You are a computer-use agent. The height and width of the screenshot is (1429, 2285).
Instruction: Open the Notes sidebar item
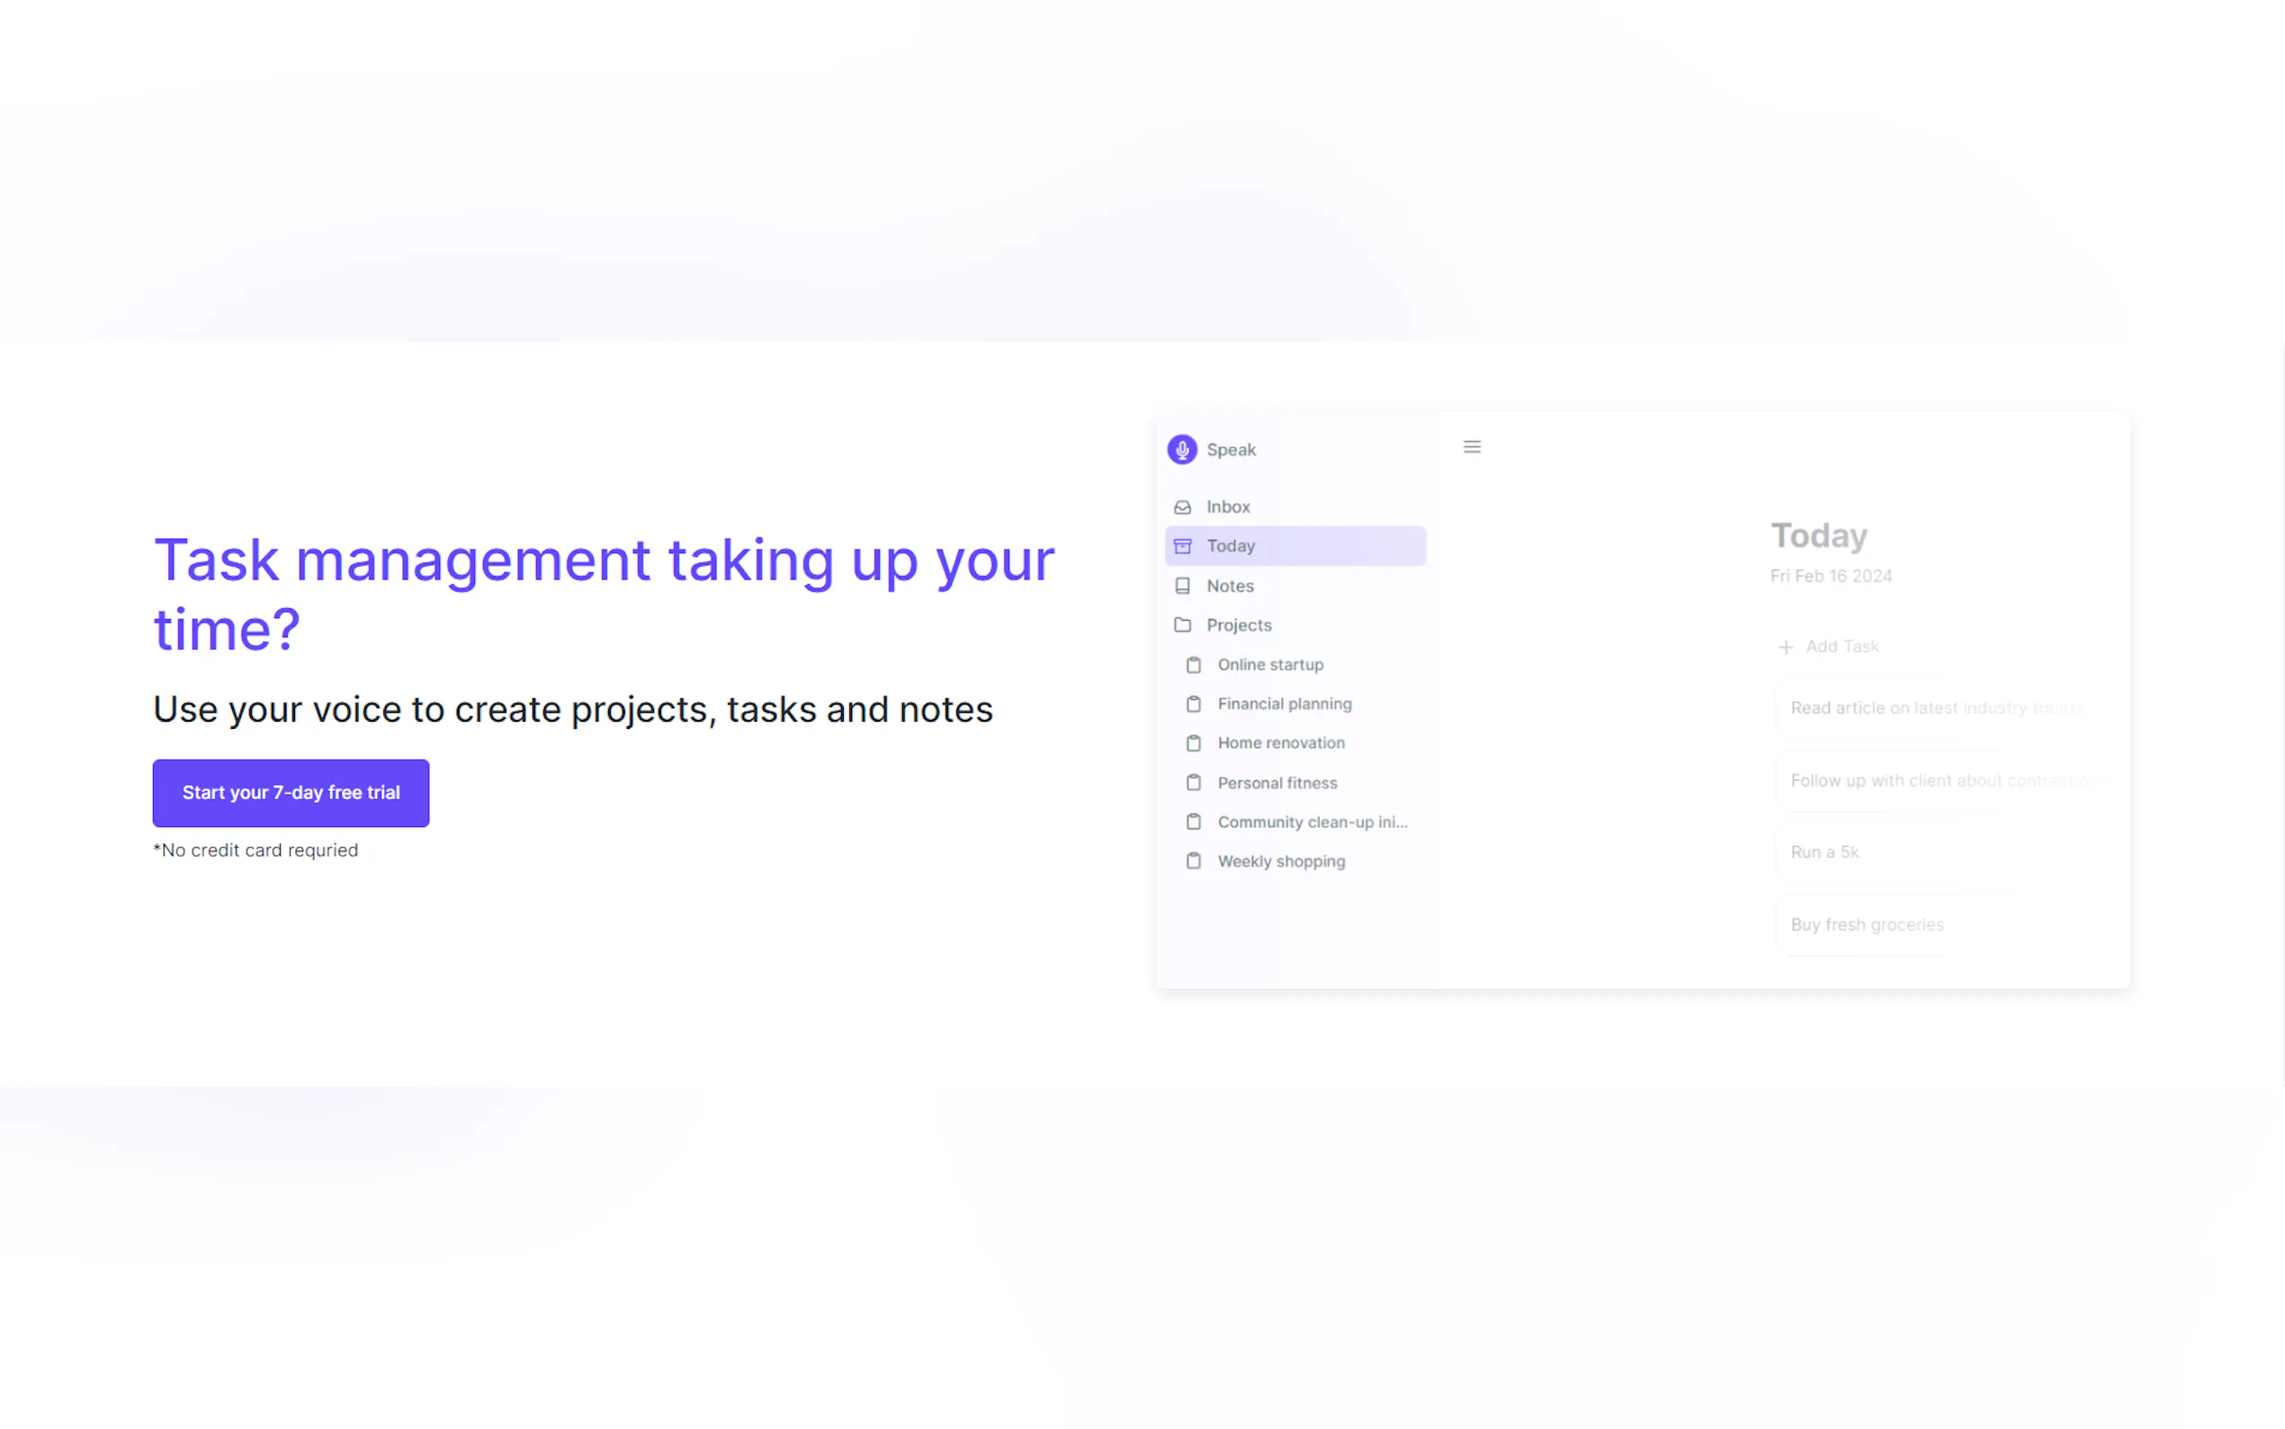pos(1230,586)
